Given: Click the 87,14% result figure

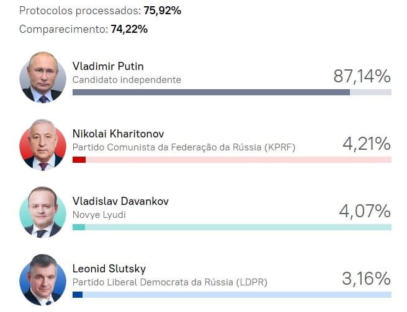Looking at the screenshot, I should click(362, 76).
